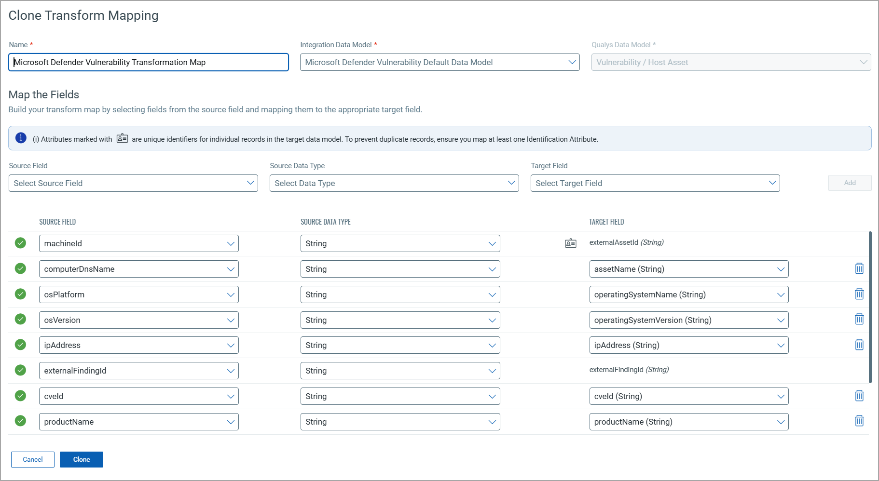Click the Cancel button
Image resolution: width=879 pixels, height=481 pixels.
tap(33, 459)
